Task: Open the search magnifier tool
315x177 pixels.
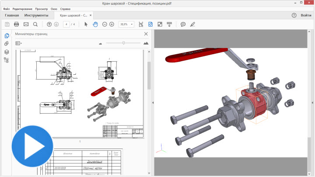Action: tap(35, 24)
